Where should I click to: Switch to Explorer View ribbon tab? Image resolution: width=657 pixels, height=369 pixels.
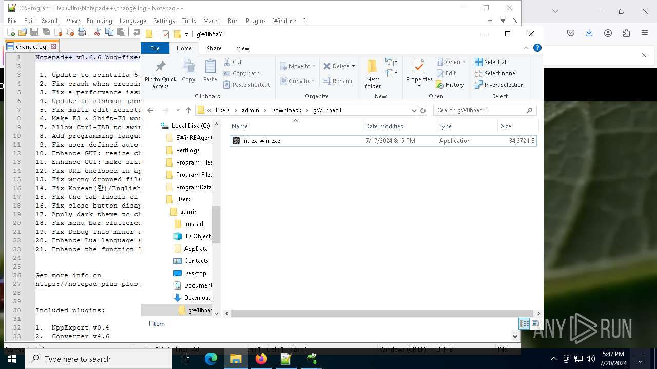click(x=243, y=48)
